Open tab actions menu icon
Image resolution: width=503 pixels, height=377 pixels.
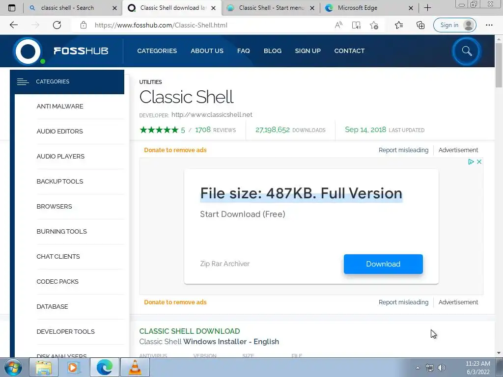pos(12,8)
